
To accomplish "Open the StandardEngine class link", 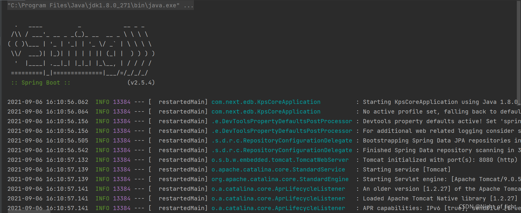I will click(280, 179).
